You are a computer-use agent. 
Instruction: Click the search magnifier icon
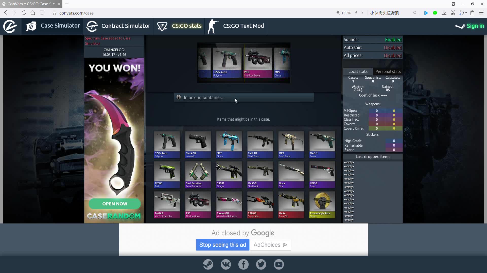tap(415, 13)
